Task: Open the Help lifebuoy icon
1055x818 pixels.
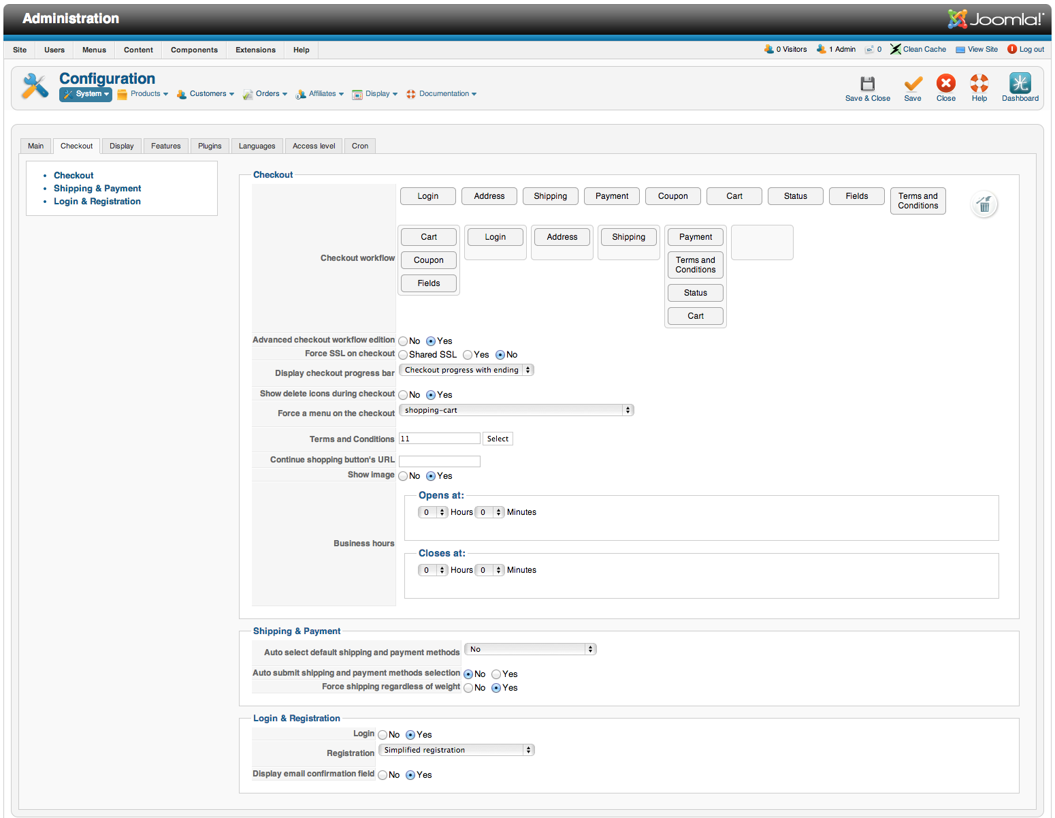Action: 979,84
